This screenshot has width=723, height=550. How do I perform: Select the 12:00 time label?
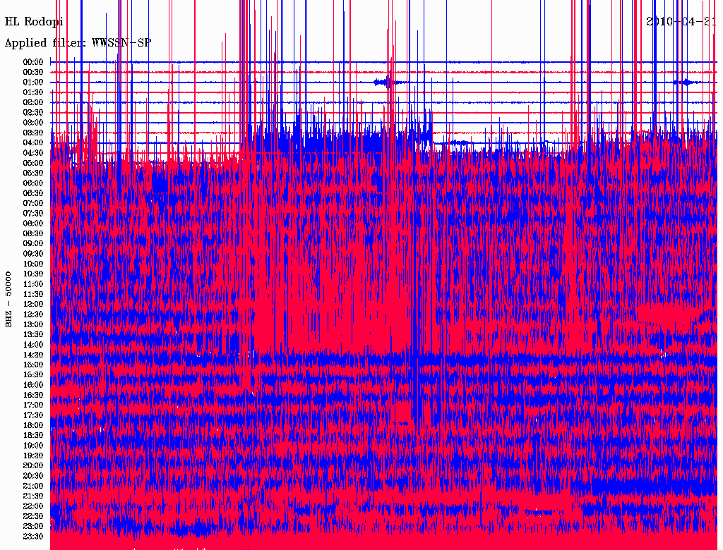coord(33,304)
